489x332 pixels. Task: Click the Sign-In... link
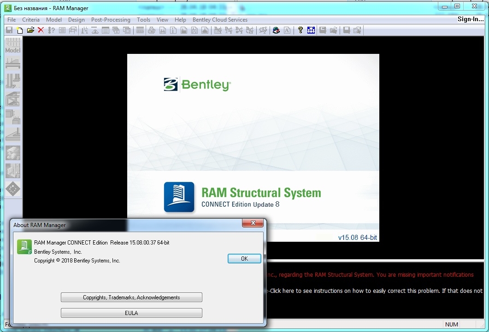pyautogui.click(x=470, y=19)
